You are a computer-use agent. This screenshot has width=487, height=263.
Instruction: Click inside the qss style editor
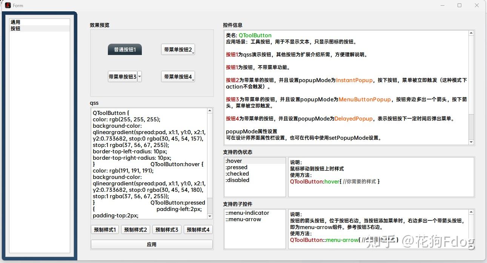[x=147, y=162]
